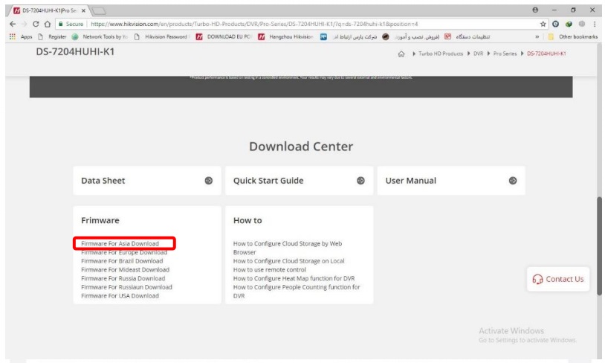Download Firmware For Europe

[124, 253]
